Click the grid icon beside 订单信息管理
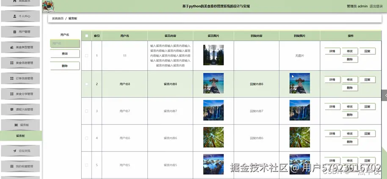Screen dimensions: 387x179 pos(11,78)
